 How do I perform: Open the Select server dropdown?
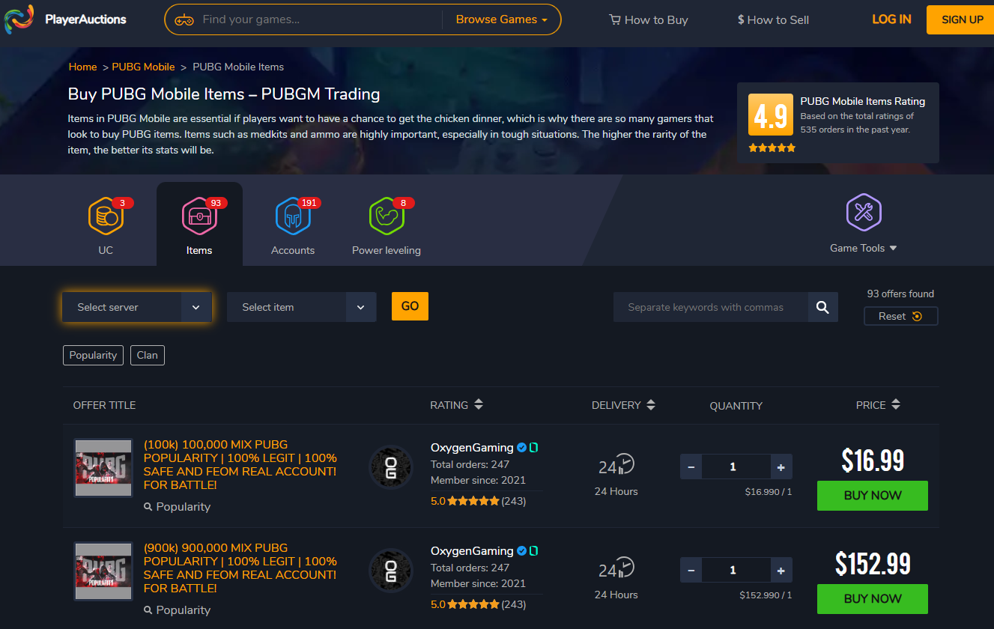coord(137,307)
